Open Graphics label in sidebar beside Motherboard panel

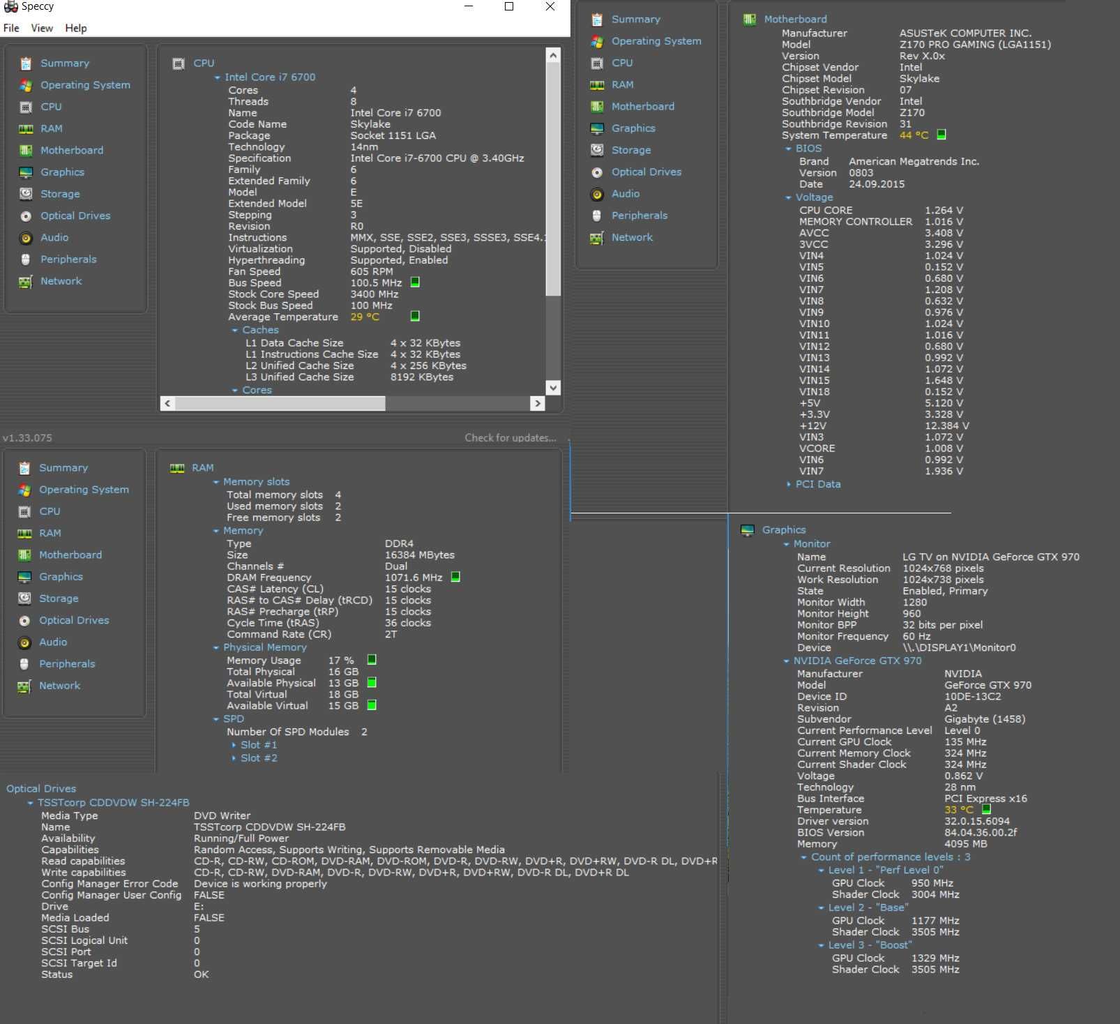633,128
